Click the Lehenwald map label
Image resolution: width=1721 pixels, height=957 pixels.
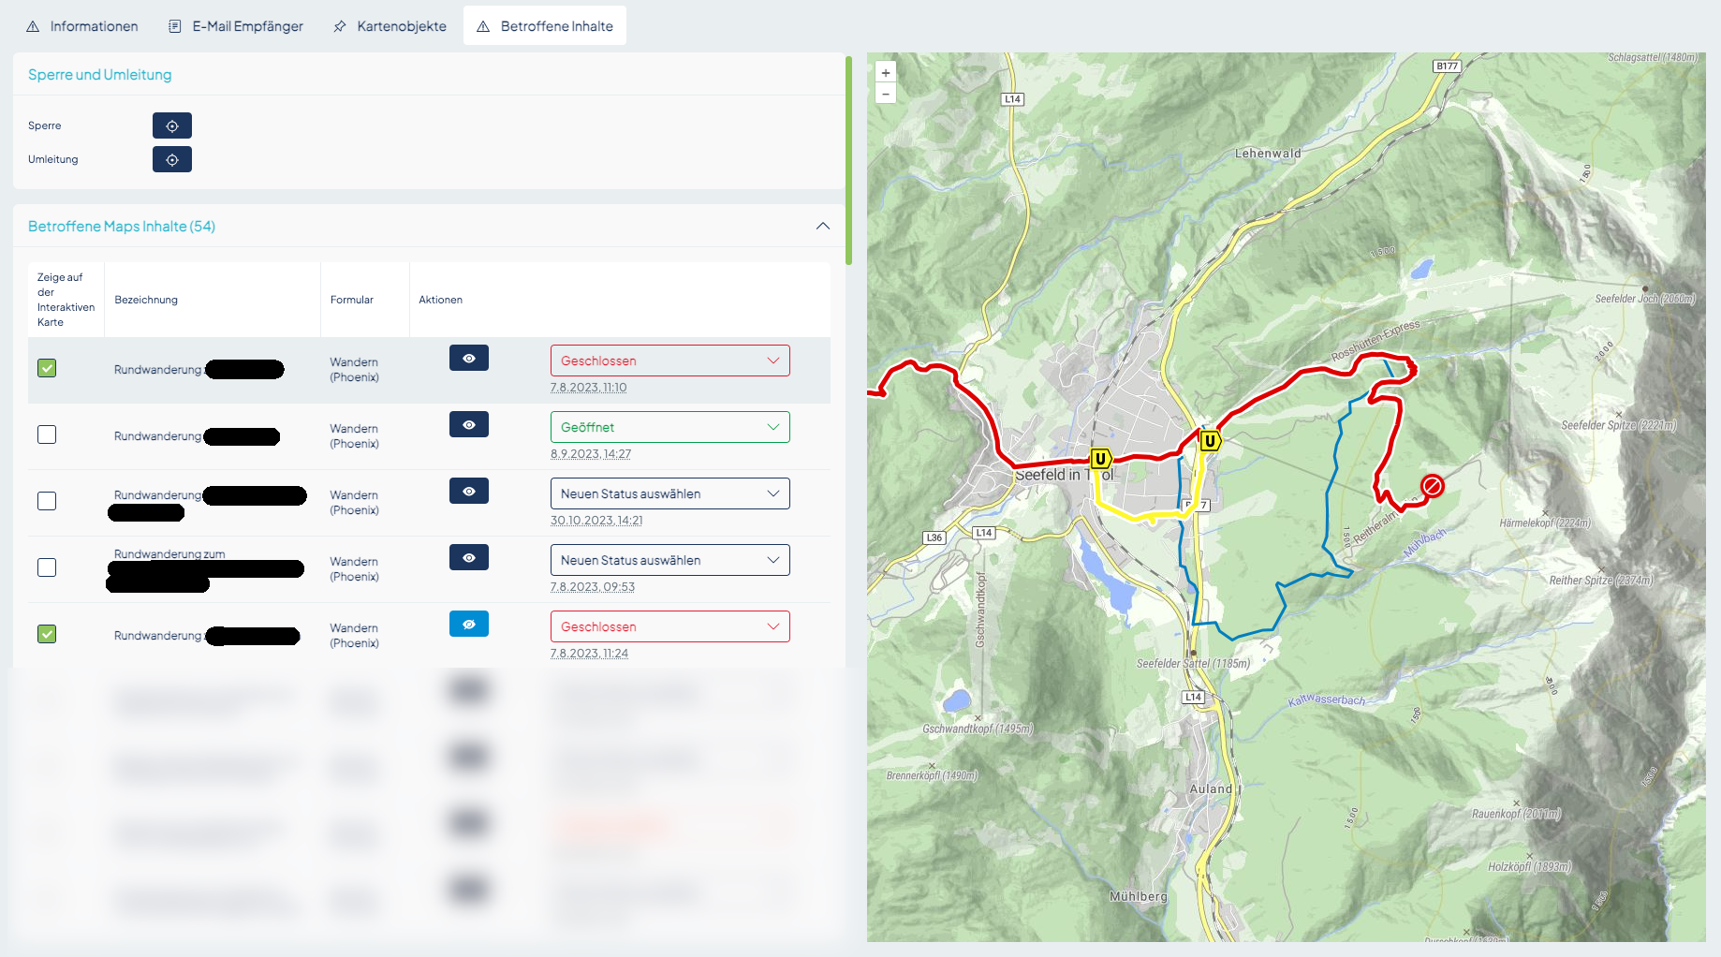[1268, 154]
